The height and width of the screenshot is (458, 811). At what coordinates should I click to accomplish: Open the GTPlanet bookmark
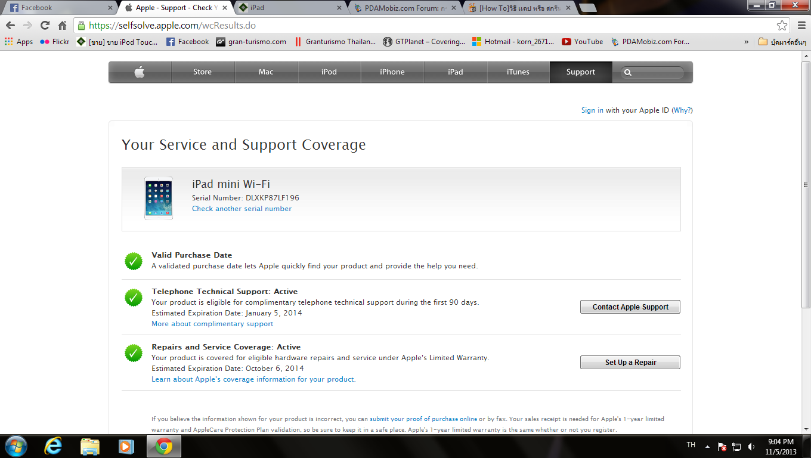coord(424,42)
